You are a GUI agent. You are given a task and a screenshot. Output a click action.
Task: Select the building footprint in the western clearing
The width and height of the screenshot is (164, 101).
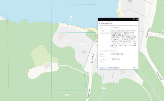(48, 65)
